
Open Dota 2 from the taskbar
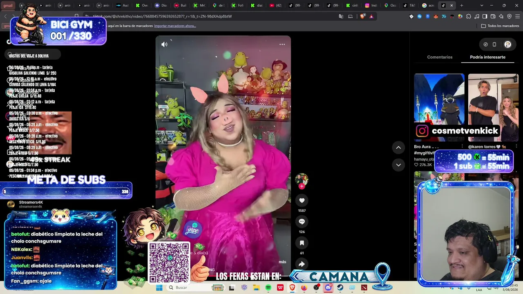click(x=364, y=287)
